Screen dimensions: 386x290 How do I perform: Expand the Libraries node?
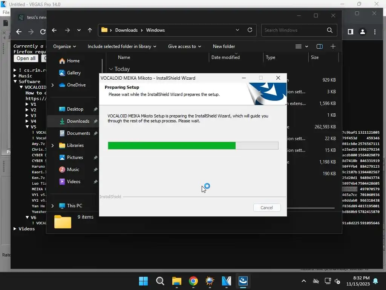(52, 145)
